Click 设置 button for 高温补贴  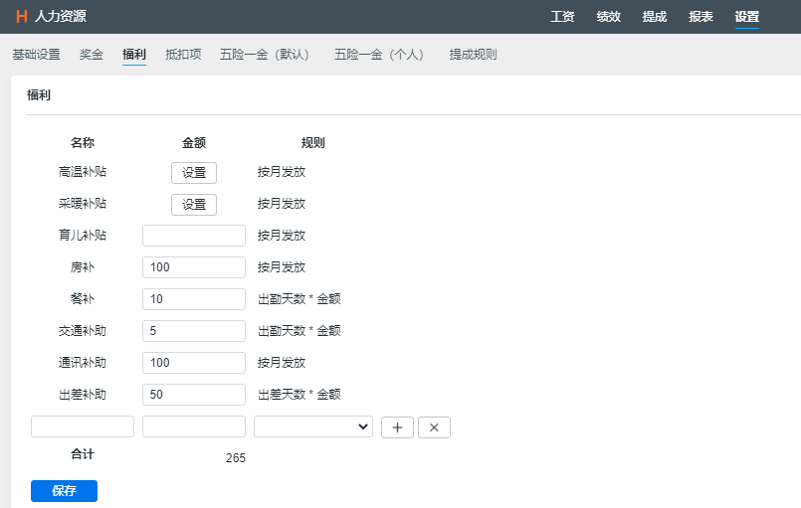point(194,173)
